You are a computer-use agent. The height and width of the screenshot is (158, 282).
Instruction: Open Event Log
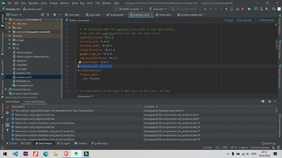[268, 144]
